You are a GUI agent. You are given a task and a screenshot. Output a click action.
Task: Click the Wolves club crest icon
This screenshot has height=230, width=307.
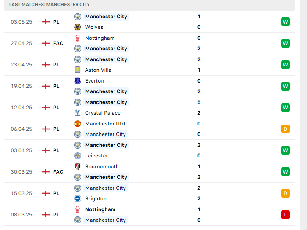tap(78, 27)
